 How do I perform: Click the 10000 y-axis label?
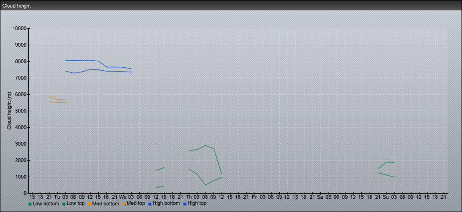click(19, 29)
